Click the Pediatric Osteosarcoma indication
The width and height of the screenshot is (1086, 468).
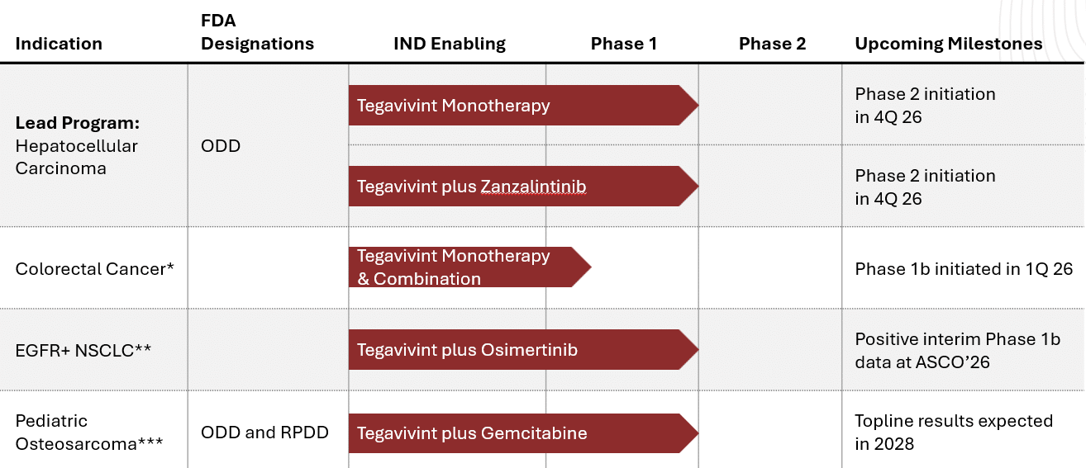tap(88, 433)
